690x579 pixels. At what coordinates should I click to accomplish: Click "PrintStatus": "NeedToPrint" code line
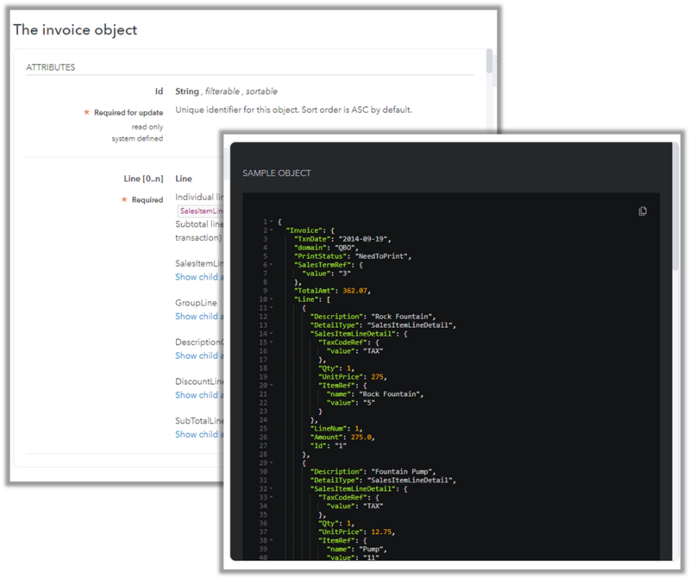pyautogui.click(x=353, y=256)
